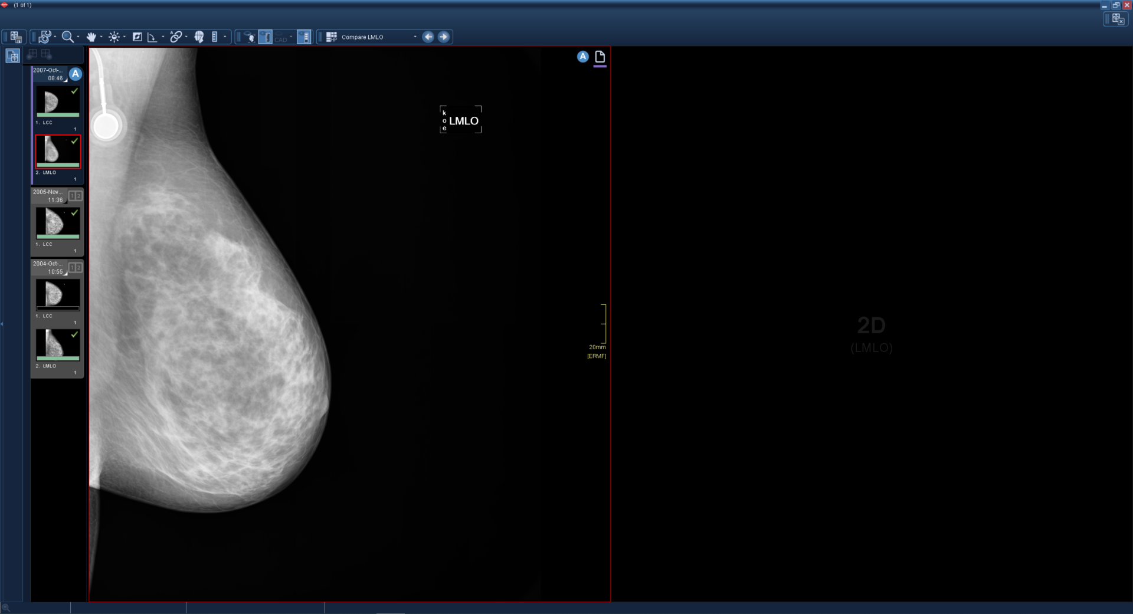Click the head profile icon in toolbar

click(x=199, y=37)
